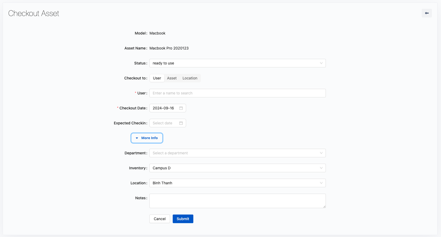Open the Location 'Binh Thanh' dropdown

coord(233,183)
